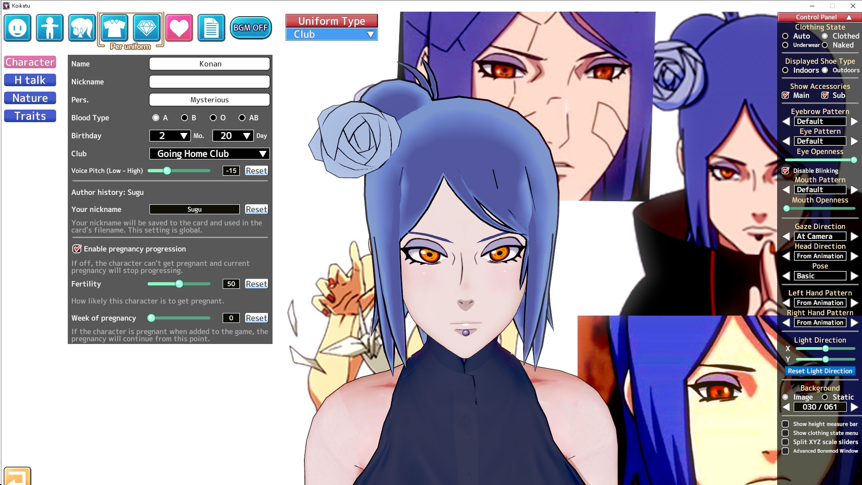Toggle Sub accessories visibility
862x485 pixels.
click(x=825, y=95)
